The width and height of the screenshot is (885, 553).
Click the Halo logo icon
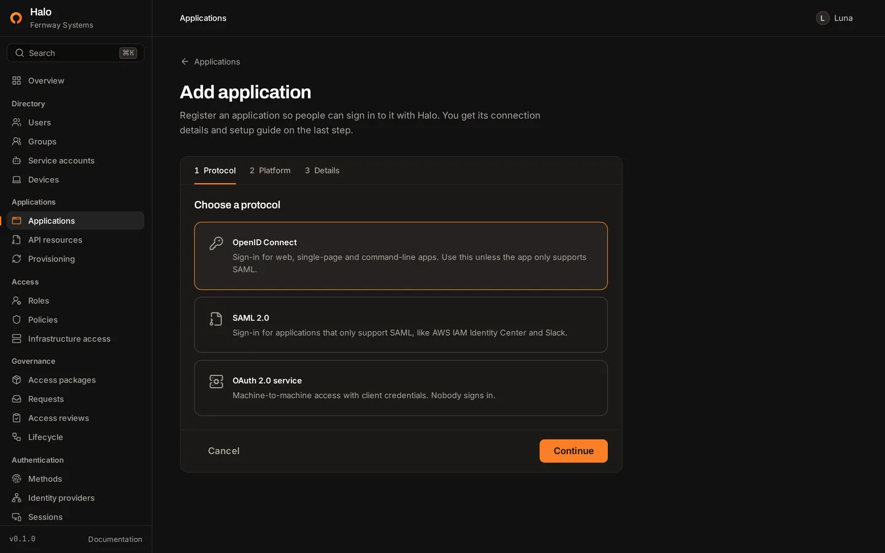(17, 18)
